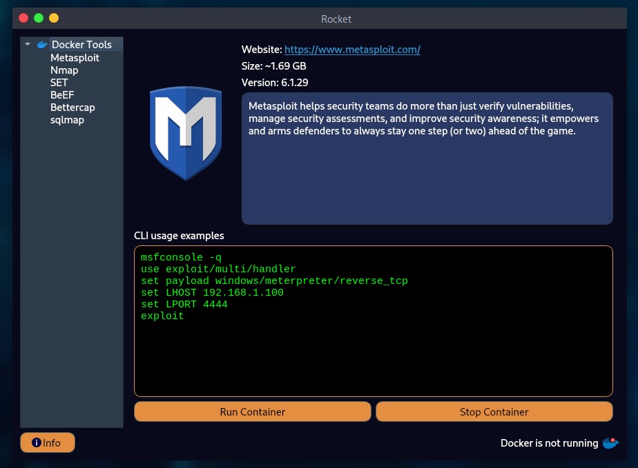Click the 'msfconsole -q' command line
638x468 pixels.
coord(181,257)
